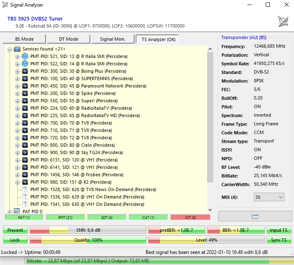
Task: Expand the Paramount Network service node
Action: (x=17, y=86)
